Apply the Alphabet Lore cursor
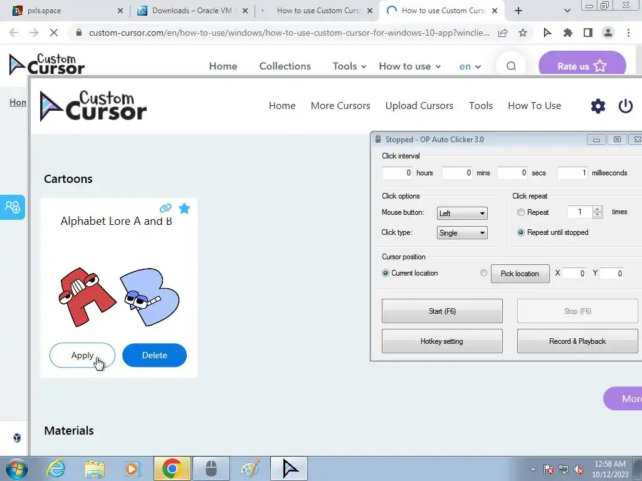 (82, 355)
